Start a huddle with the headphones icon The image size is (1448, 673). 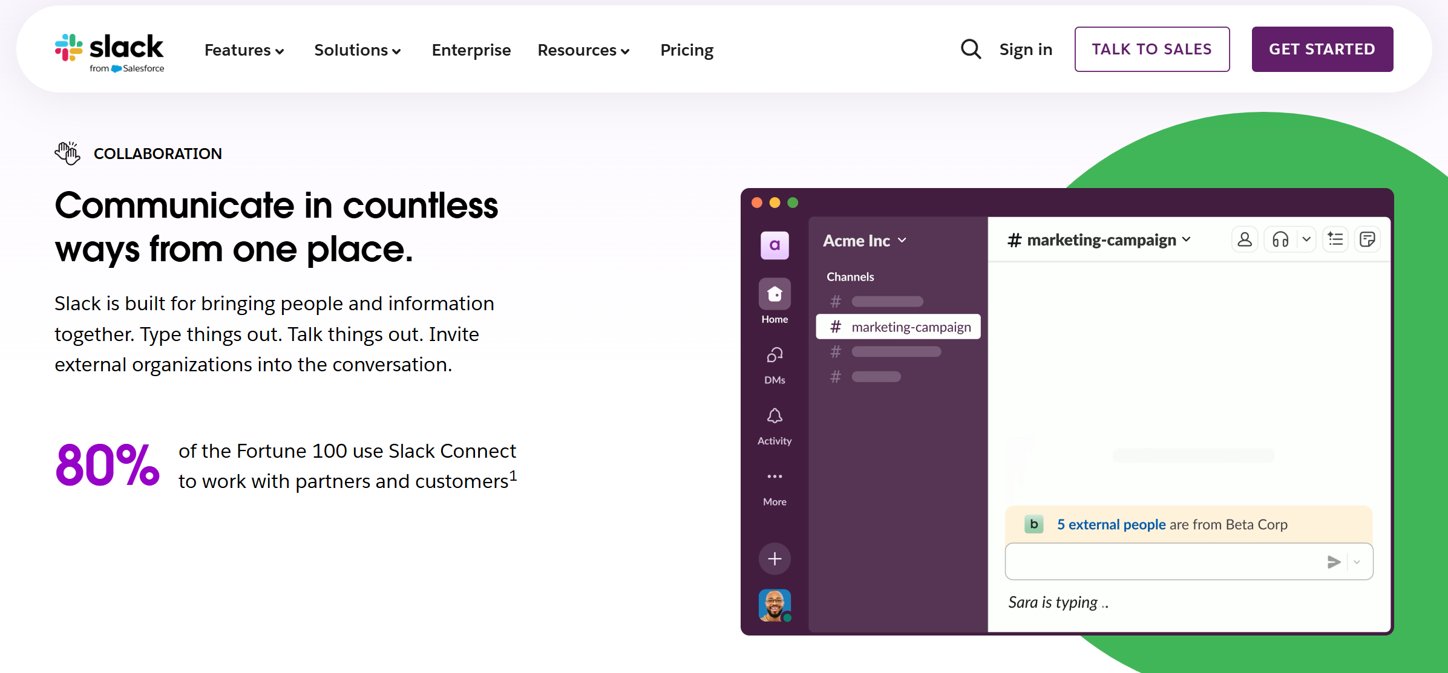1280,240
